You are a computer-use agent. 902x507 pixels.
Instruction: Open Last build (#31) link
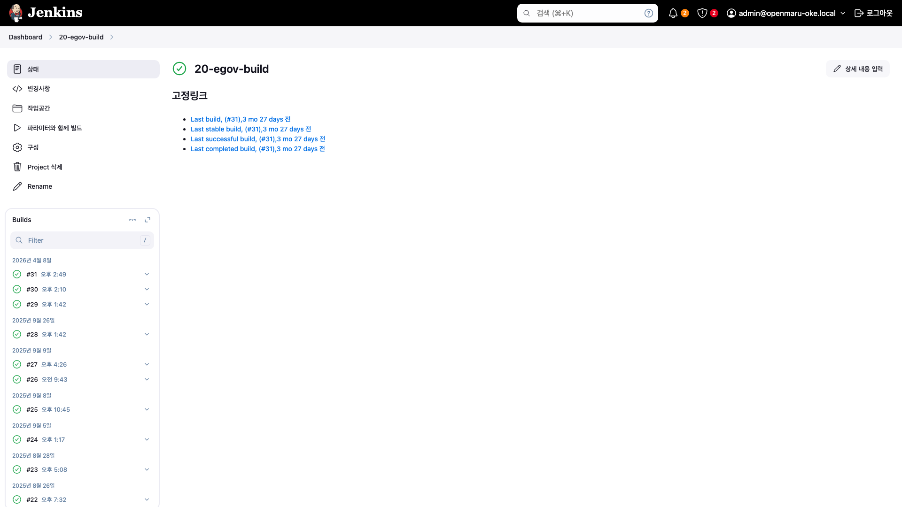click(241, 119)
